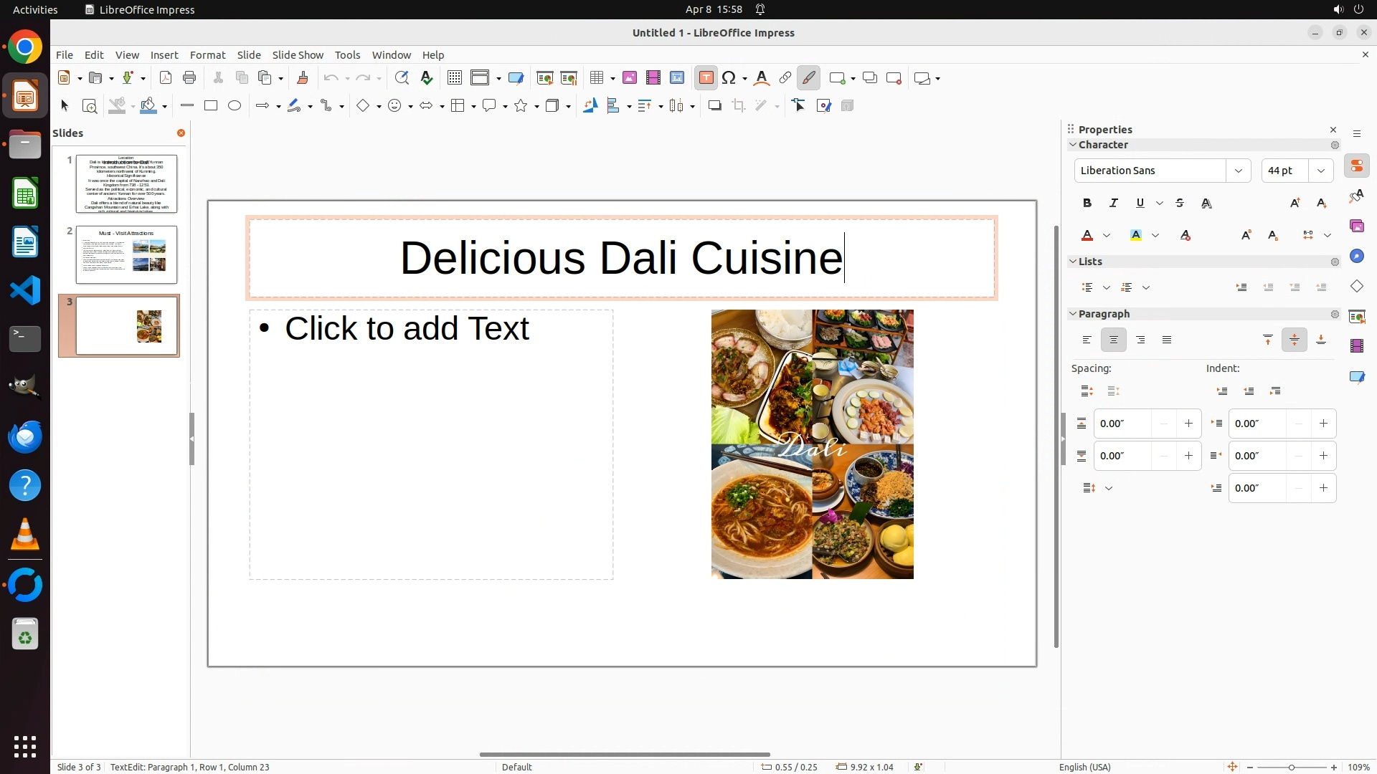The height and width of the screenshot is (774, 1377).
Task: Click the Crop Image tool
Action: click(739, 106)
